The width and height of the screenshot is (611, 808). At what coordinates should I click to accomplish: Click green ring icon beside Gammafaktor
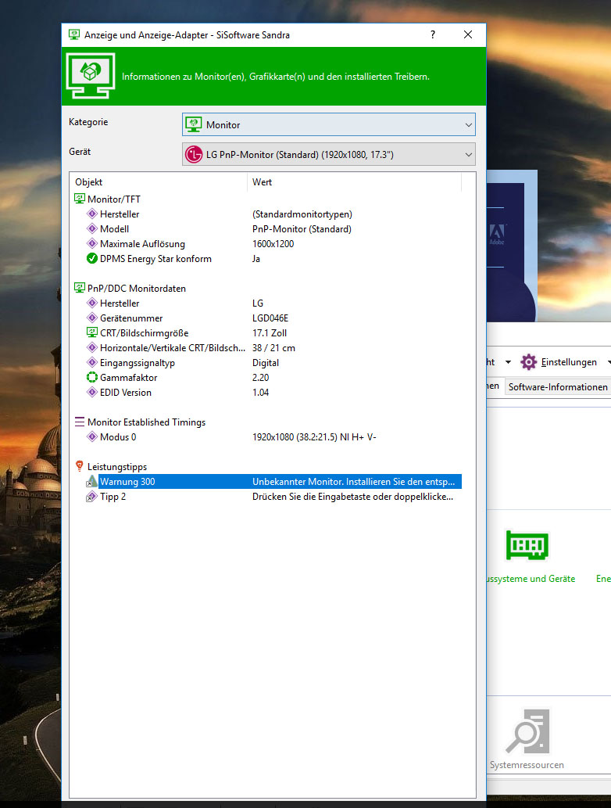[92, 377]
